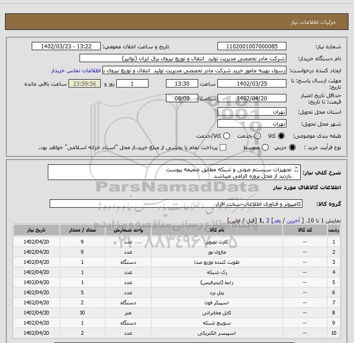Click the response deadline time 13:30
The width and height of the screenshot is (354, 343).
tap(182, 83)
